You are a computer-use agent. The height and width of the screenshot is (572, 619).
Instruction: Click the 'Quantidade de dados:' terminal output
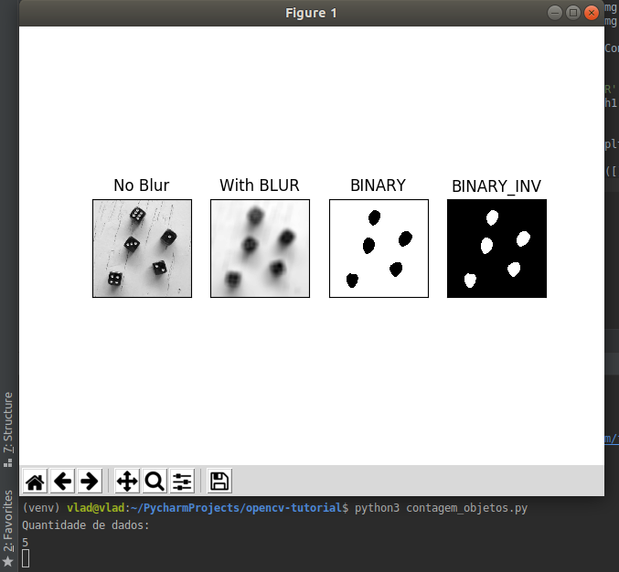pos(86,525)
